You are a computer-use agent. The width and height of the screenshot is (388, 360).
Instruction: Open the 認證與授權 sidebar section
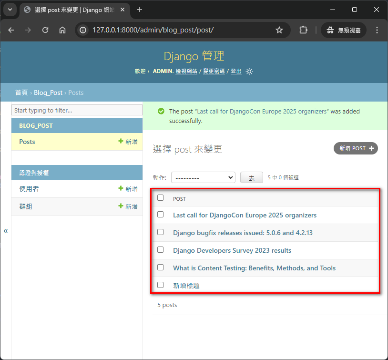click(34, 173)
